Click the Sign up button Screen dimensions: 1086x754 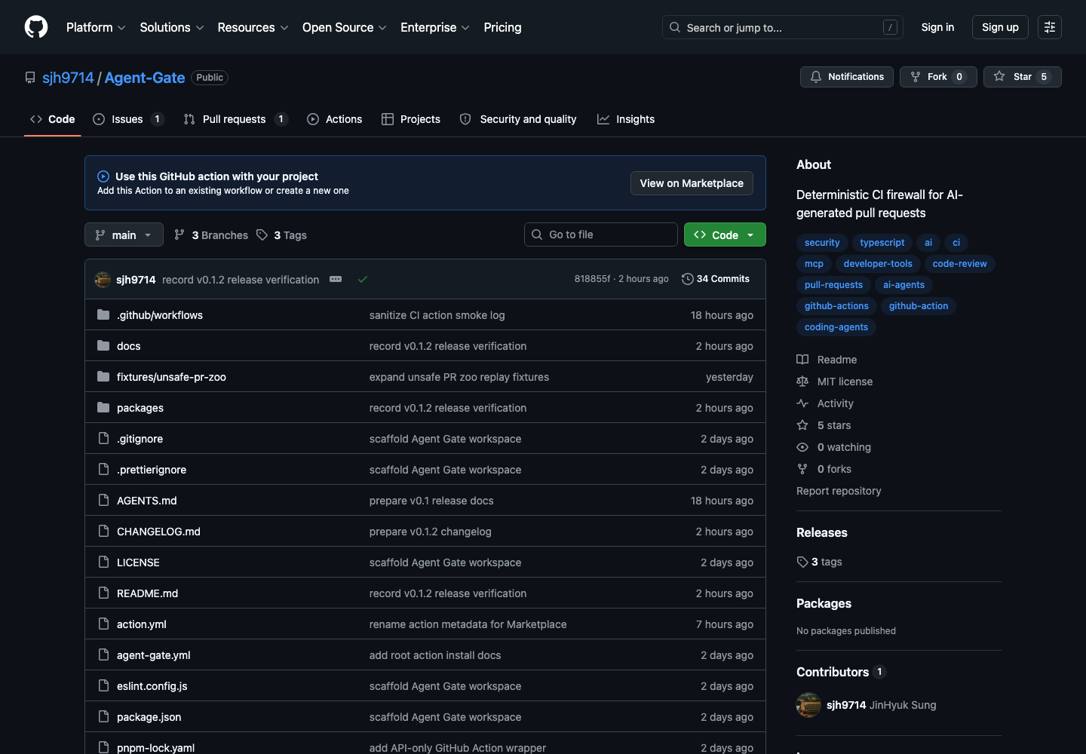click(1000, 27)
